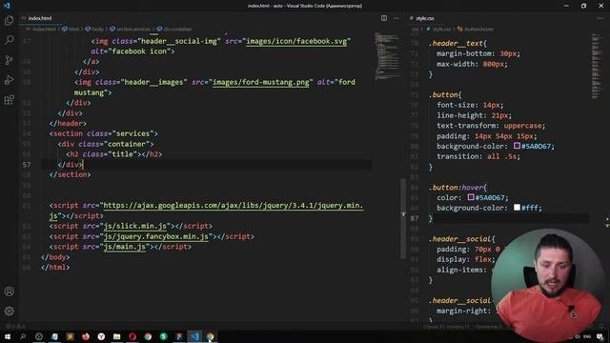Image resolution: width=610 pixels, height=343 pixels.
Task: Open the Extensions view
Action: [x=9, y=99]
